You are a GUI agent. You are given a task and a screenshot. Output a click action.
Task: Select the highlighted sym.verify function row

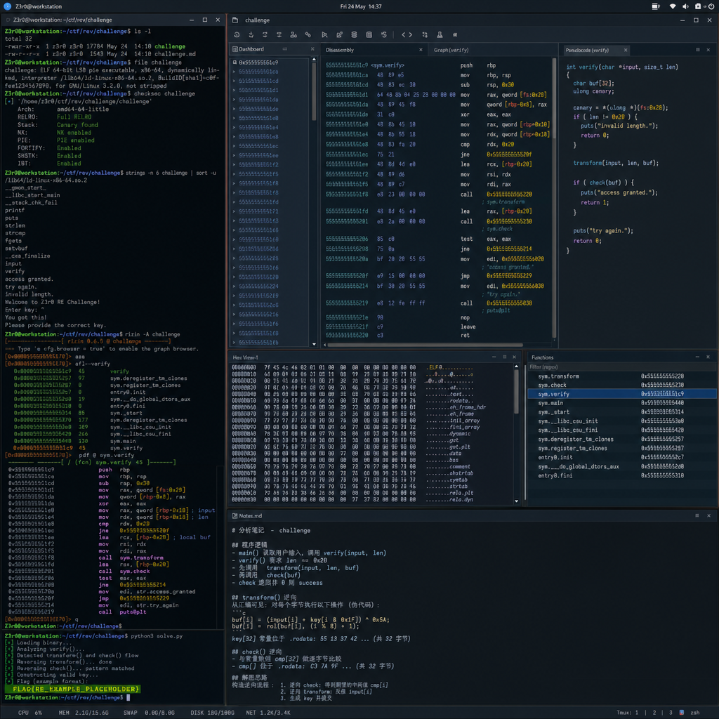pos(621,394)
